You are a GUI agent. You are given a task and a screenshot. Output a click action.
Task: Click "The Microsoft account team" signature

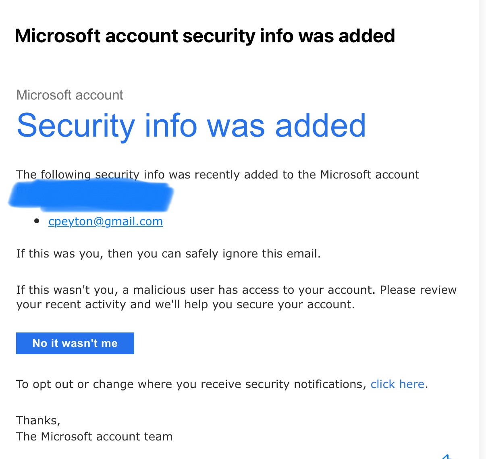pos(94,436)
